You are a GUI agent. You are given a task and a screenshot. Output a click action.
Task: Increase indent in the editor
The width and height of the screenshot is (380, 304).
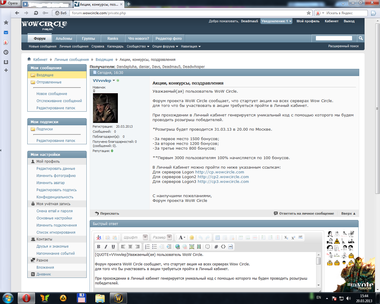169,247
